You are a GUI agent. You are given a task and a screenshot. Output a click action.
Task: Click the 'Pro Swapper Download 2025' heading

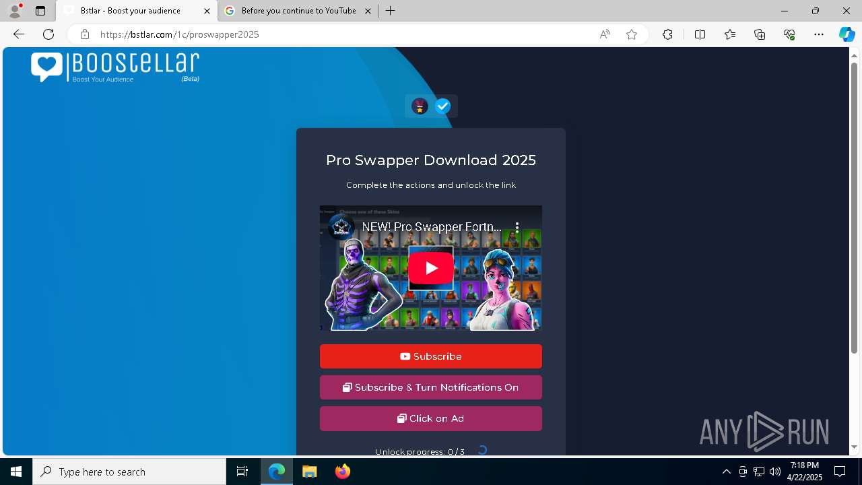coord(431,160)
